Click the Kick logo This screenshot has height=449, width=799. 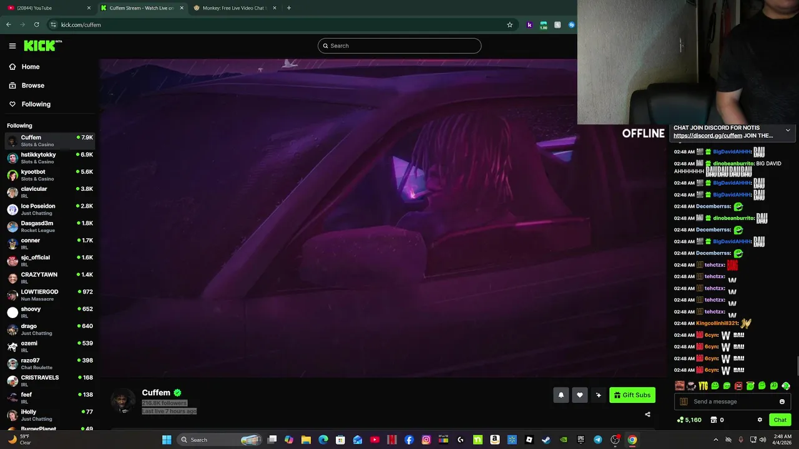(x=42, y=46)
